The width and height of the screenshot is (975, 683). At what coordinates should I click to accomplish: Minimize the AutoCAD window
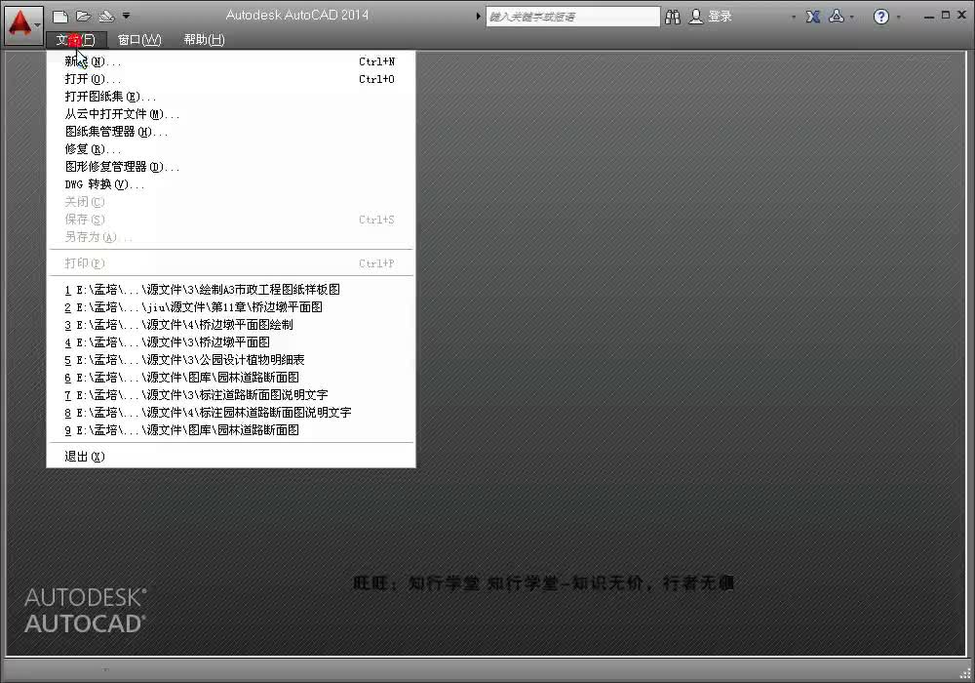click(929, 17)
